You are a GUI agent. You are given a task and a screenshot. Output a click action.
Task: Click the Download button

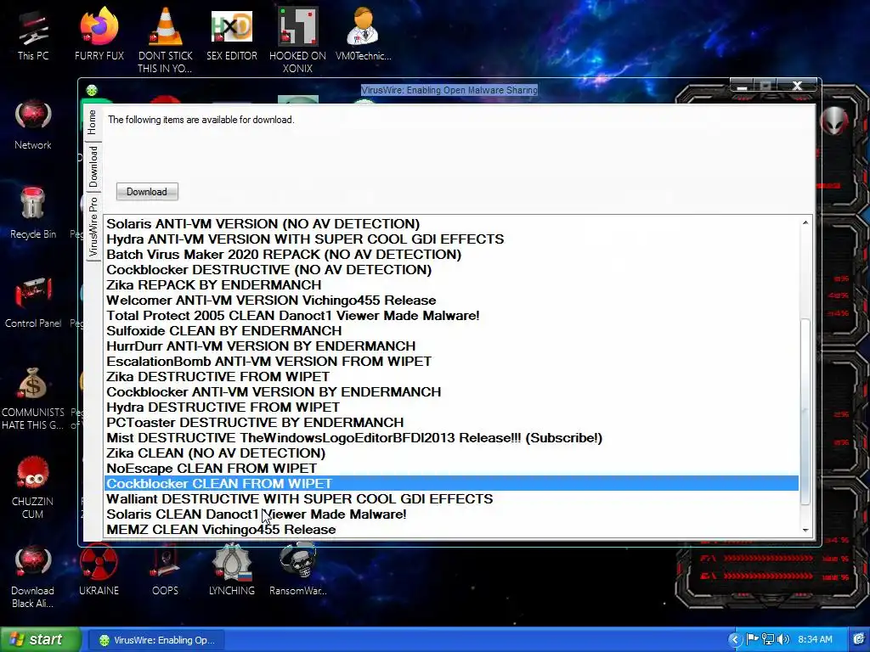point(147,192)
